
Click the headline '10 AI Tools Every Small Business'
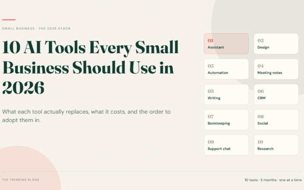pos(90,67)
